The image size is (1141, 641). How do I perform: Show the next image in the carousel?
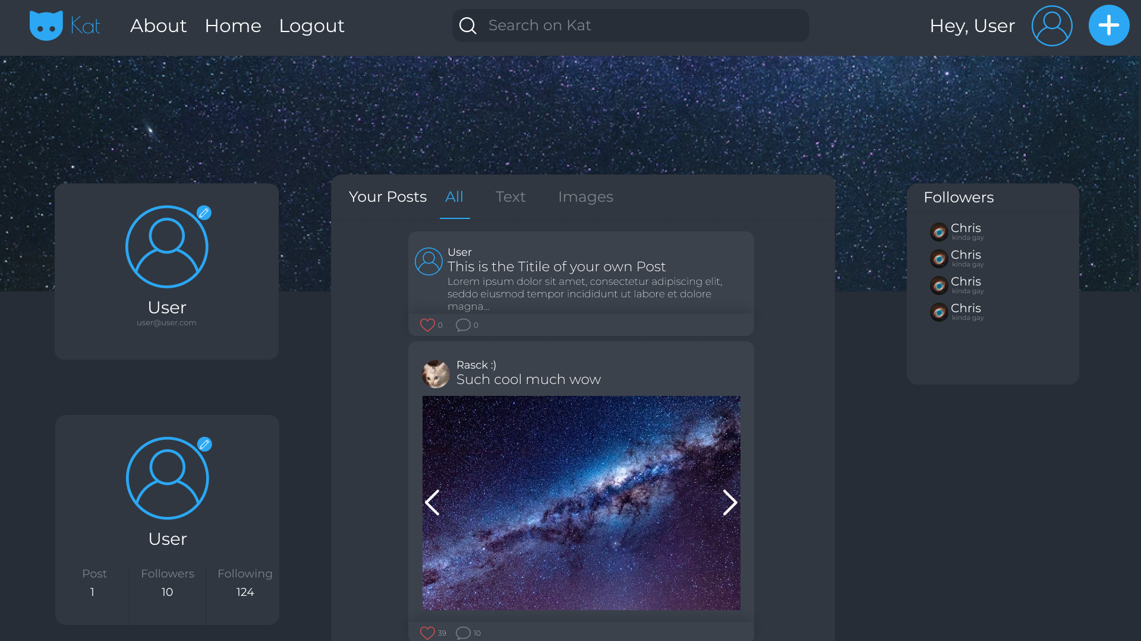point(730,503)
